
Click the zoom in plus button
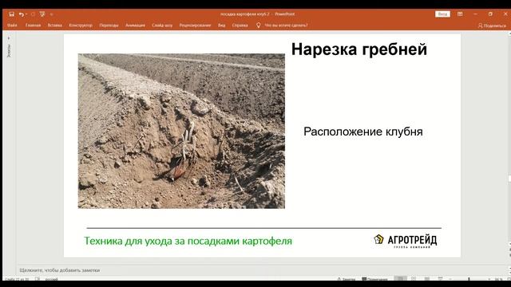coord(489,279)
